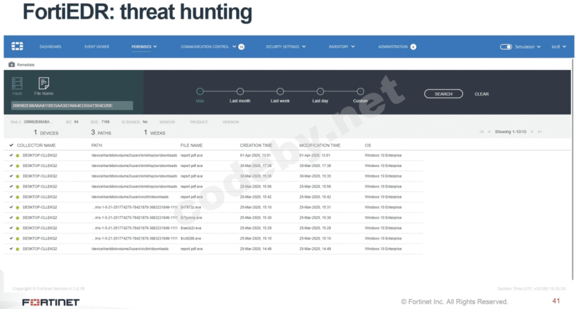Open the Administration menu
Viewport: 576px width, 309px height.
[x=393, y=47]
